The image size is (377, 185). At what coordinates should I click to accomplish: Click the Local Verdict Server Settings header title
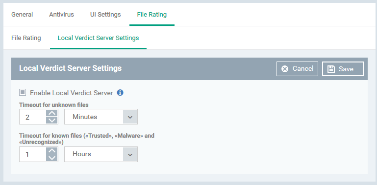[71, 68]
